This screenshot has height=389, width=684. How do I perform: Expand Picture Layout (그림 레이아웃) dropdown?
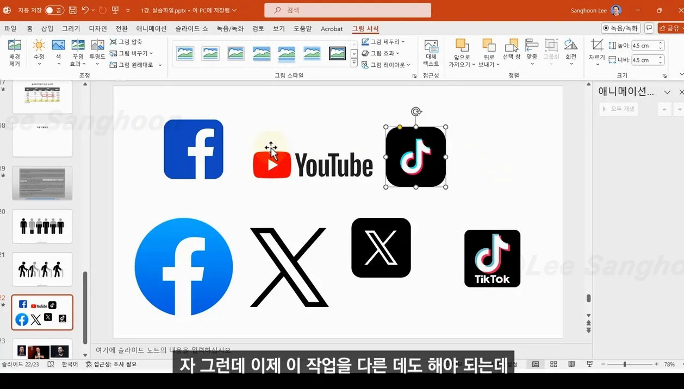(x=408, y=65)
